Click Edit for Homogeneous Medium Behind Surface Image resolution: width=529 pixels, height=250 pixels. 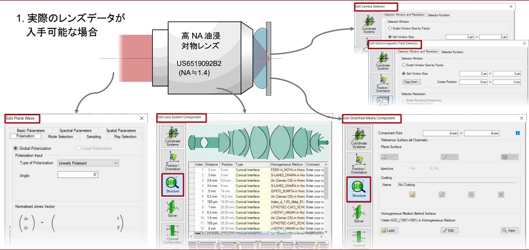point(450,231)
